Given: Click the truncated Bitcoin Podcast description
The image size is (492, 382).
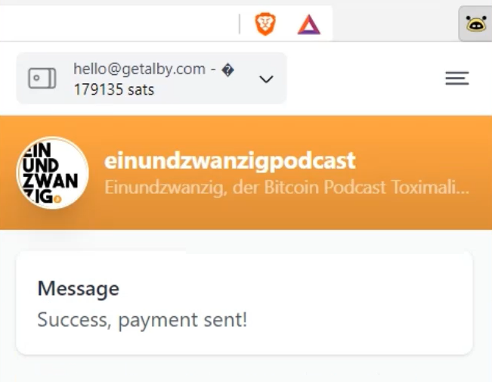Looking at the screenshot, I should [286, 188].
